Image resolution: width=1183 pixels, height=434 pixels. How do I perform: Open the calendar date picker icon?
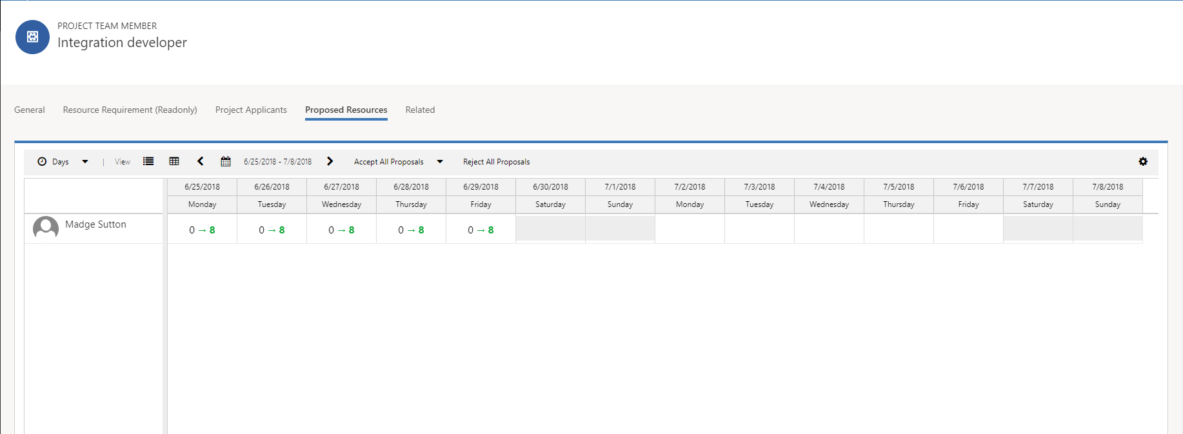tap(226, 161)
